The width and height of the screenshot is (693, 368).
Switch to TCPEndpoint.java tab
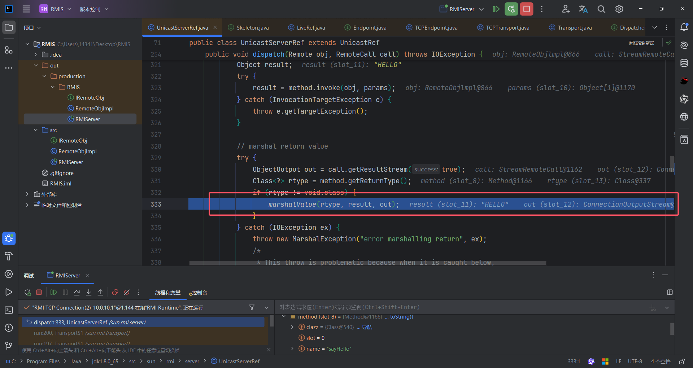pos(432,27)
